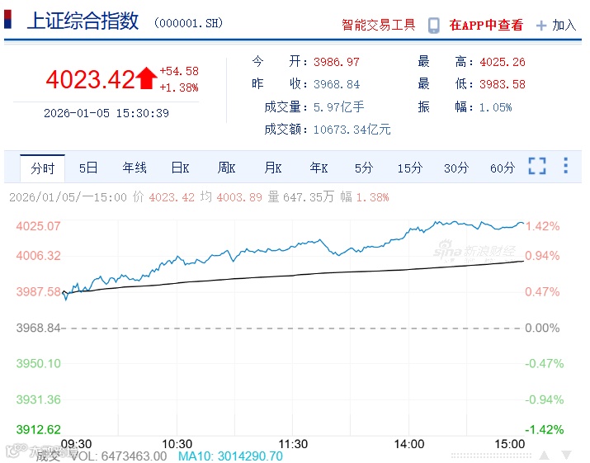Click the fullscreen expand chart icon
Viewport: 590px width, 463px height.
point(537,166)
